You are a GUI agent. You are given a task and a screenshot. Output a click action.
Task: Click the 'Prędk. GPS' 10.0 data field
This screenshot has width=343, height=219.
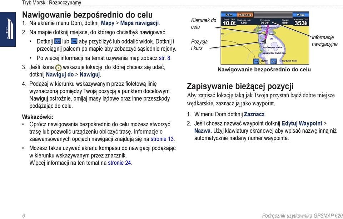[x=229, y=22]
